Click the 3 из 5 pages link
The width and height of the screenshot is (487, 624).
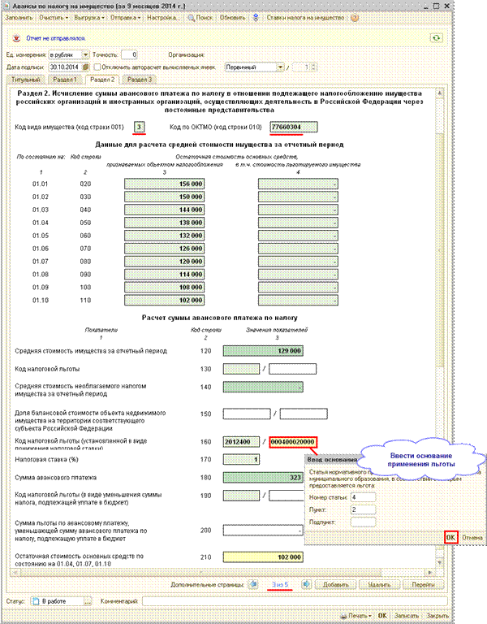(x=280, y=585)
